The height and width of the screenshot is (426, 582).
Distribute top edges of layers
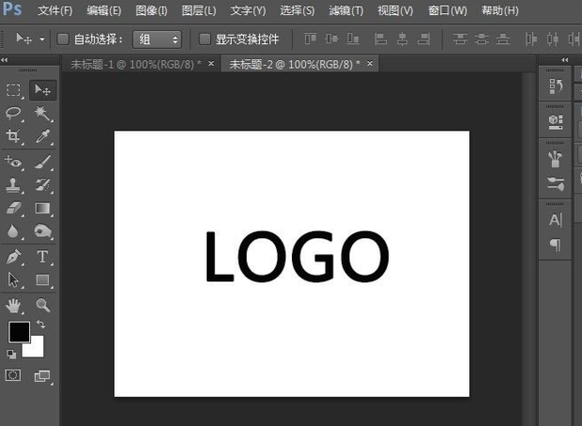pyautogui.click(x=460, y=38)
